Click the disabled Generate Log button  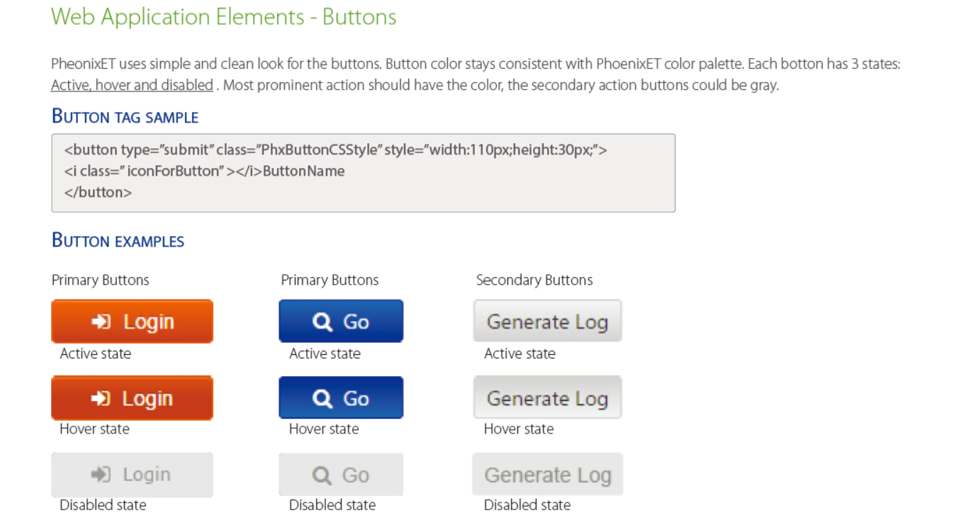click(x=547, y=474)
